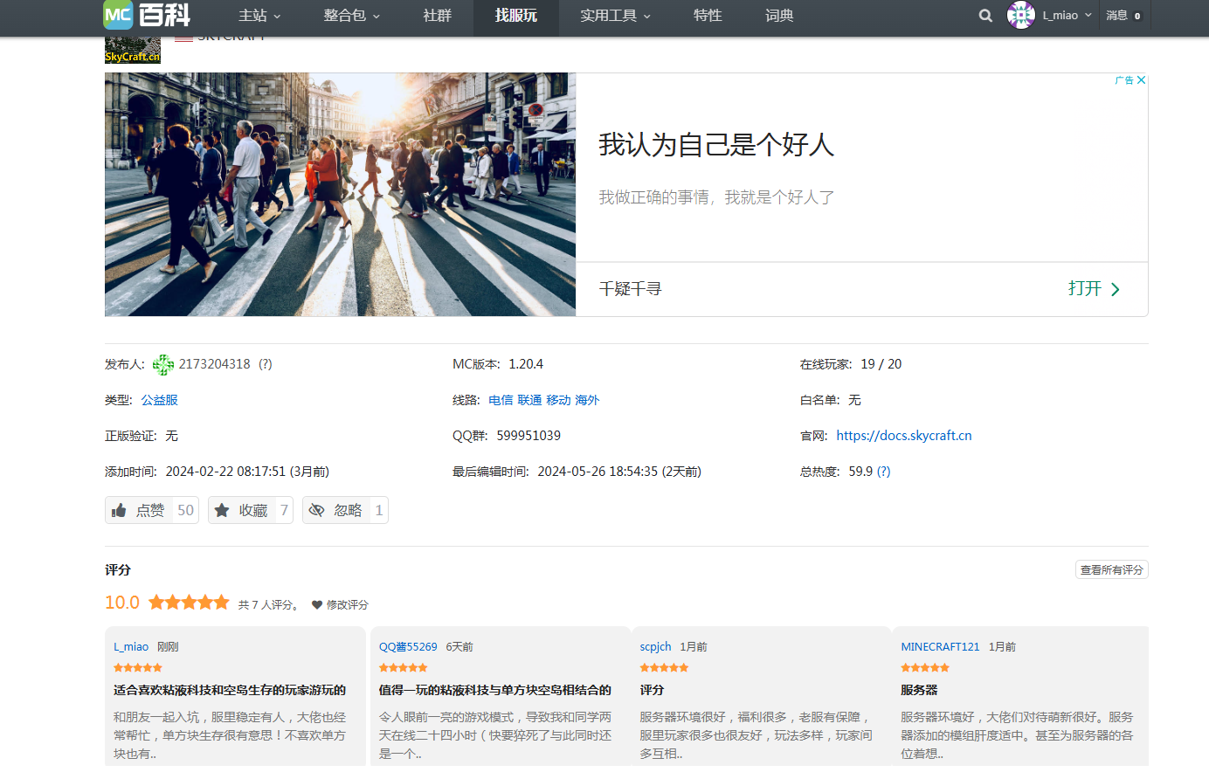Click the green arrow next to 打开
Screen dimensions: 1209x772
[1116, 289]
